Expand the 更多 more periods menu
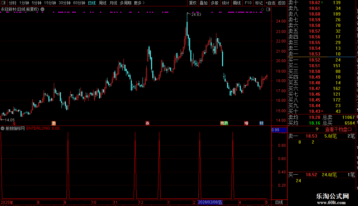Image resolution: width=358 pixels, height=206 pixels. click(139, 3)
